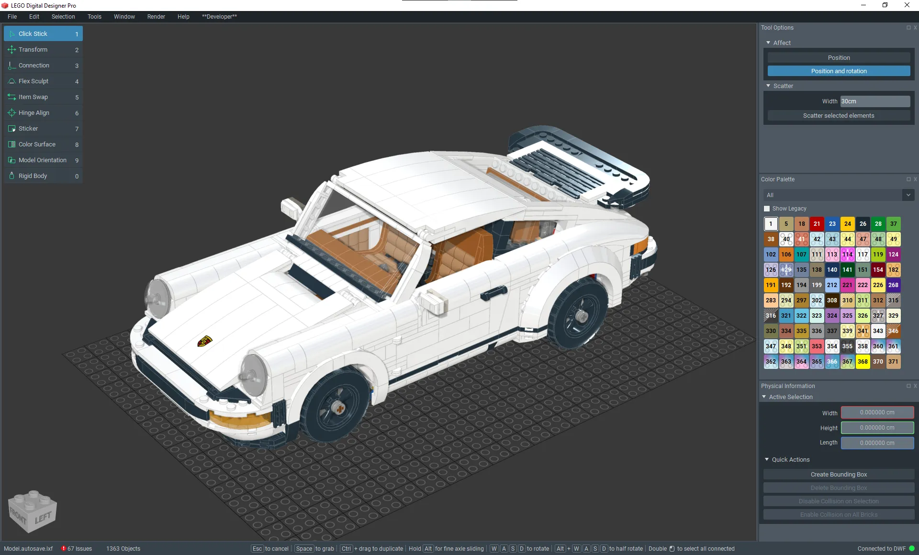Image resolution: width=919 pixels, height=555 pixels.
Task: Pick color swatch 21 red
Action: [x=817, y=224]
